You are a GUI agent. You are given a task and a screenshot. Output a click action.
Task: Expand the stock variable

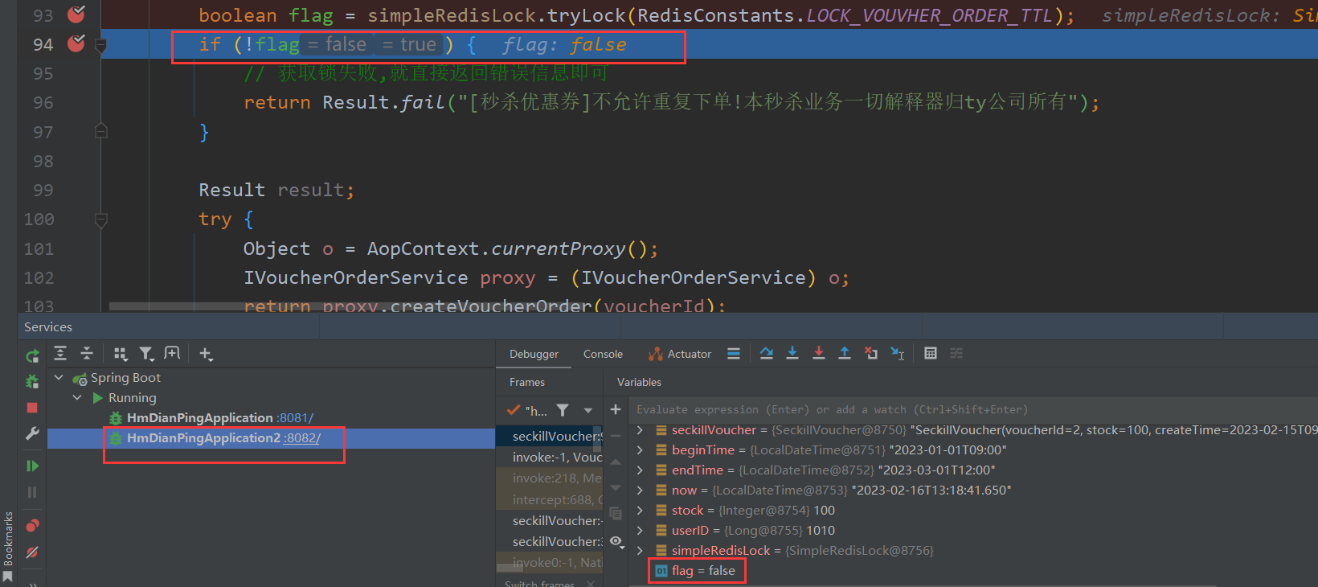pos(640,511)
